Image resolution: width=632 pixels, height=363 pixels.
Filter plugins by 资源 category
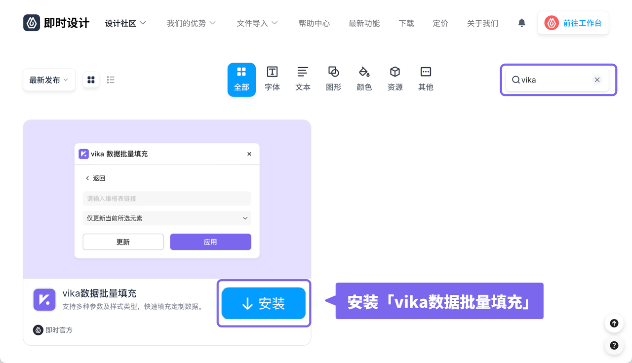tap(395, 79)
